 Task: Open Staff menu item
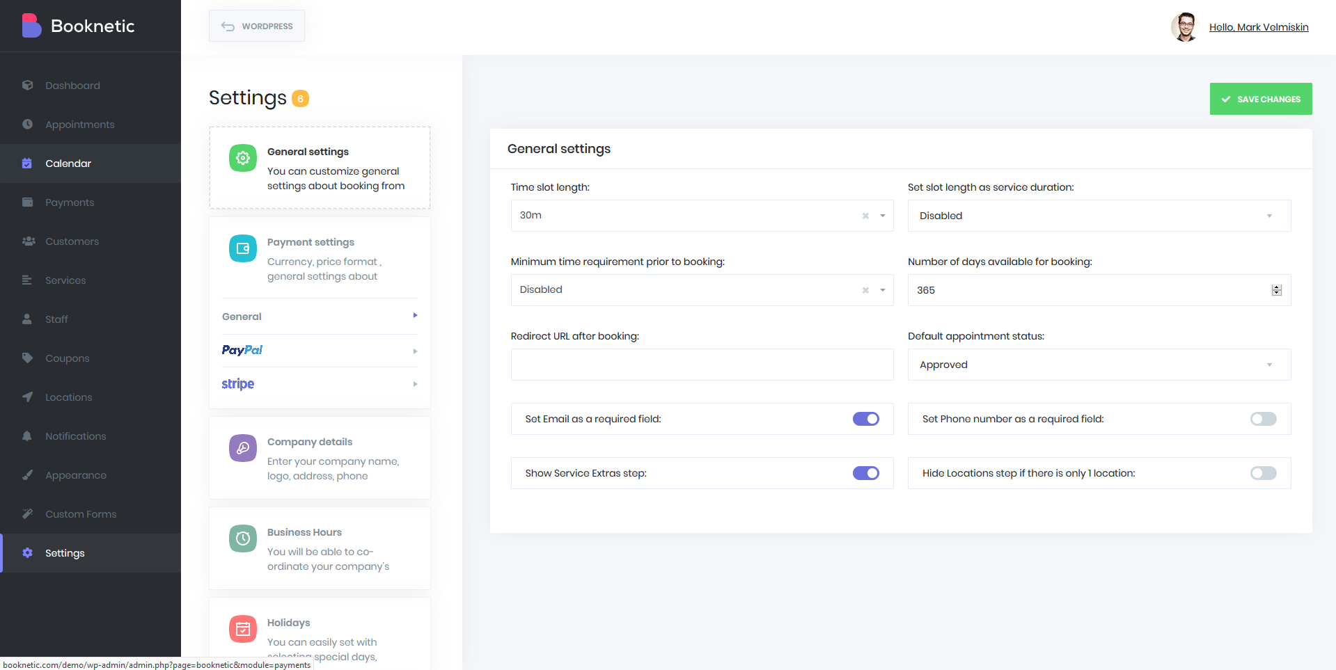[91, 319]
